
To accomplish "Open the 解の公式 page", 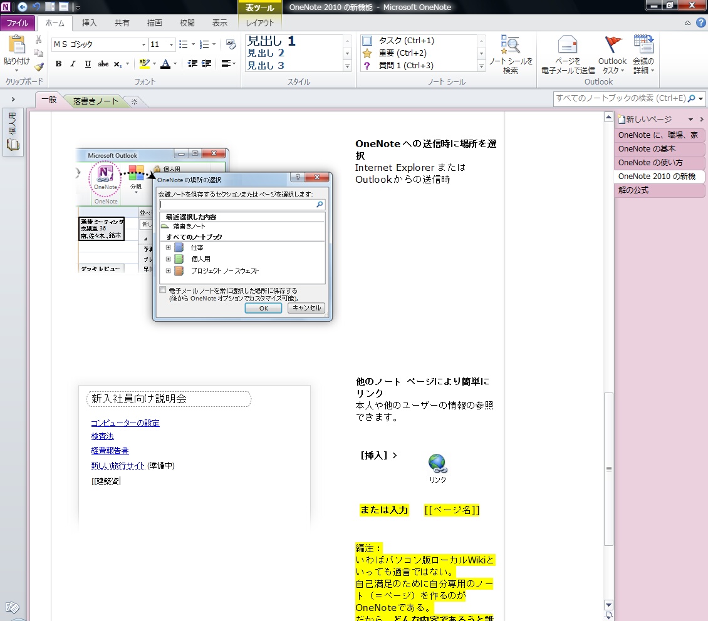I will point(659,190).
